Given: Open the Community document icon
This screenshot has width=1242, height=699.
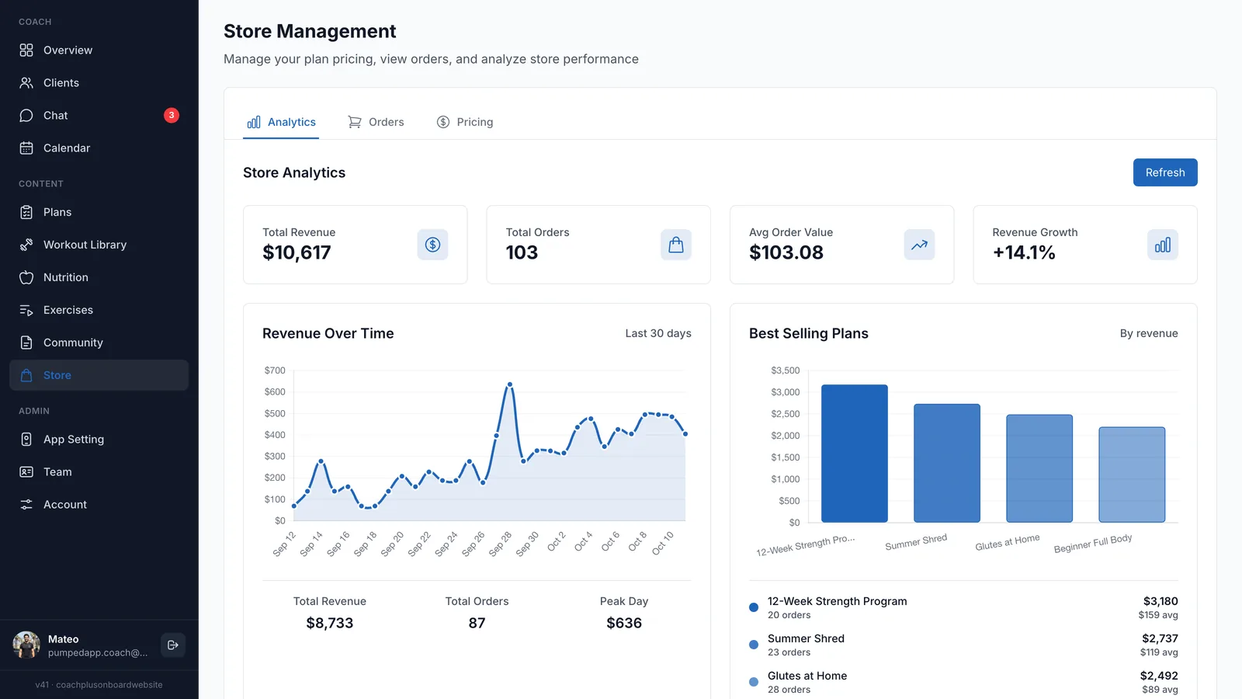Looking at the screenshot, I should [26, 343].
